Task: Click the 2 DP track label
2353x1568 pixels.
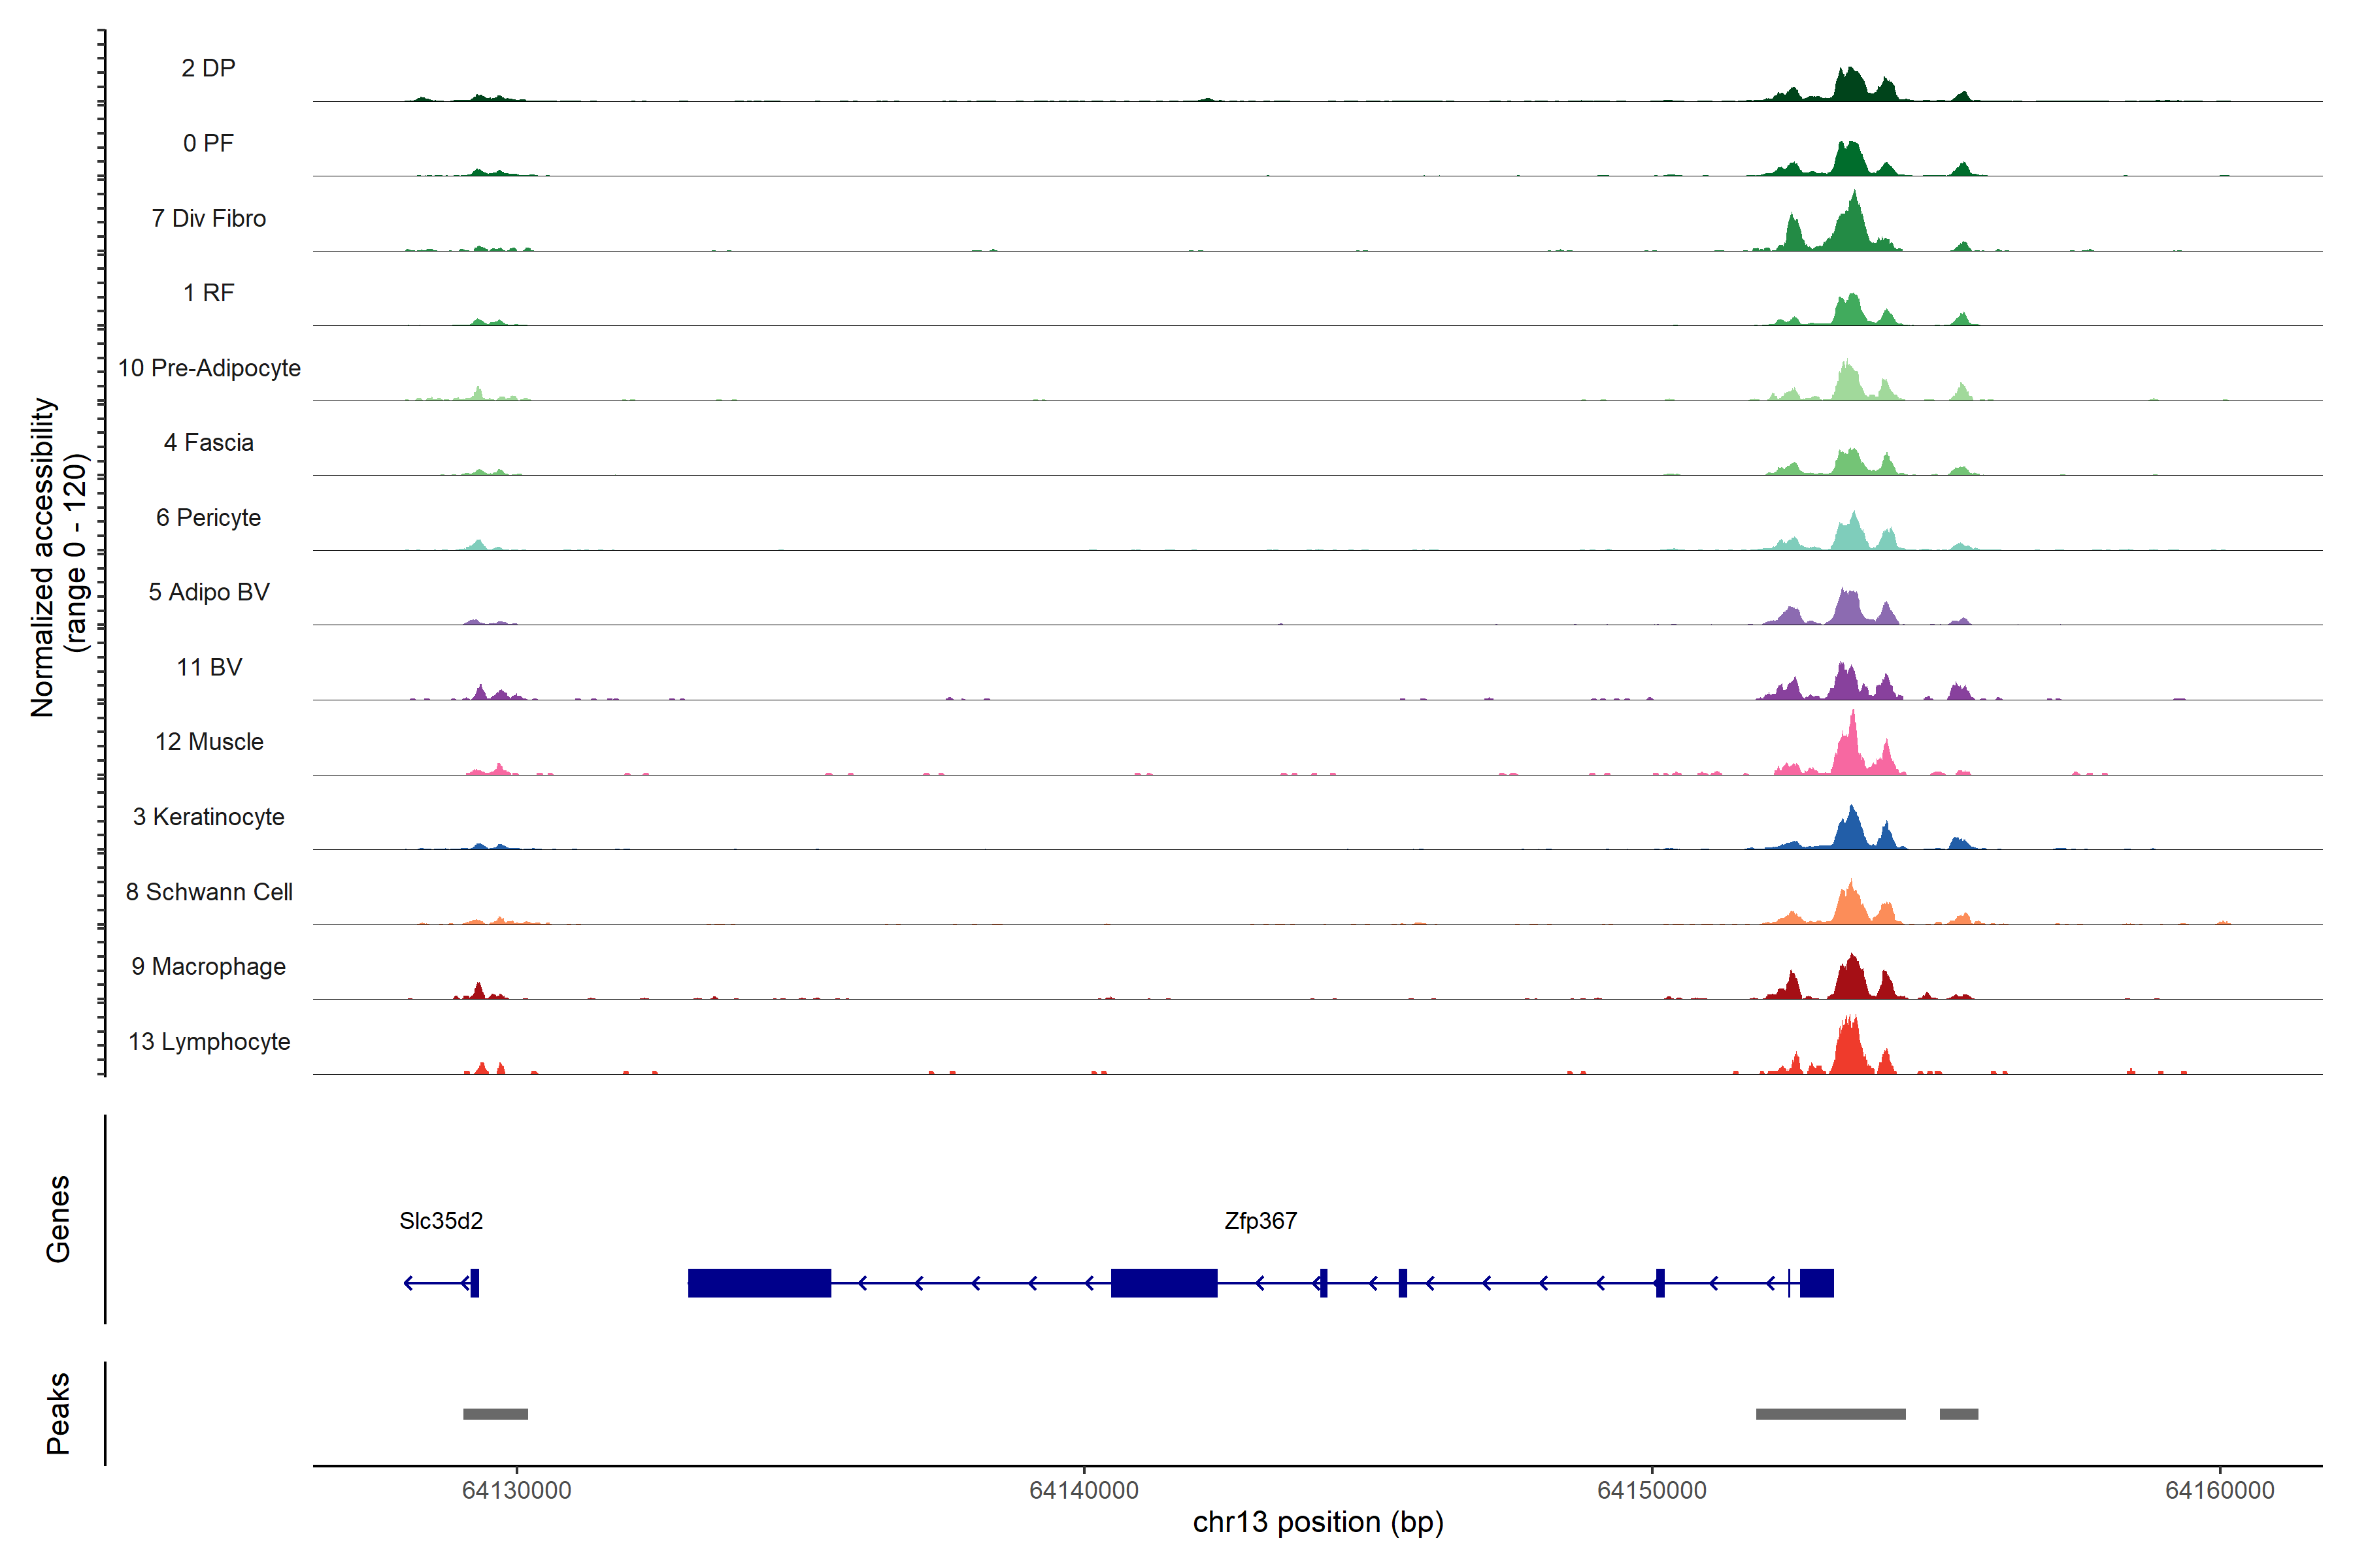Action: (208, 68)
